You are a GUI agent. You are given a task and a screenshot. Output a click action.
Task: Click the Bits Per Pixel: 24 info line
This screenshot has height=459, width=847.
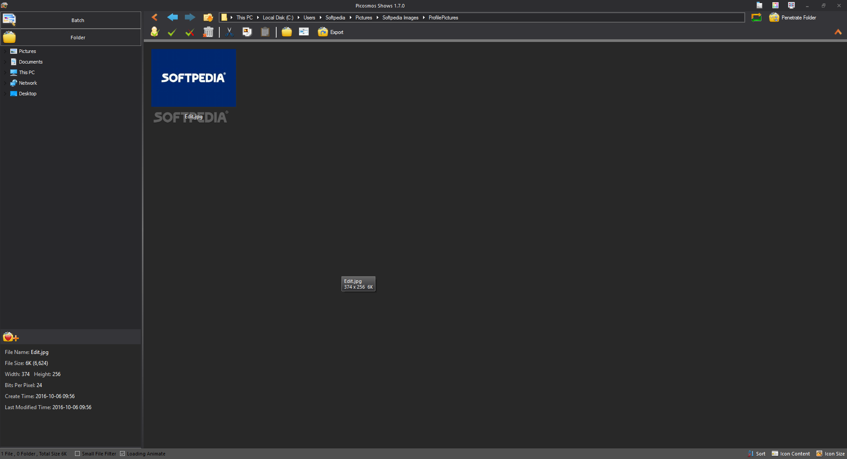tap(23, 385)
